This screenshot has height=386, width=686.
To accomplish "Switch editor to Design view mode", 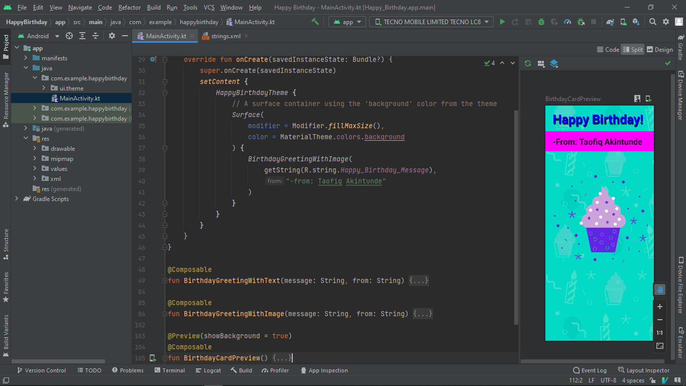I will click(659, 49).
